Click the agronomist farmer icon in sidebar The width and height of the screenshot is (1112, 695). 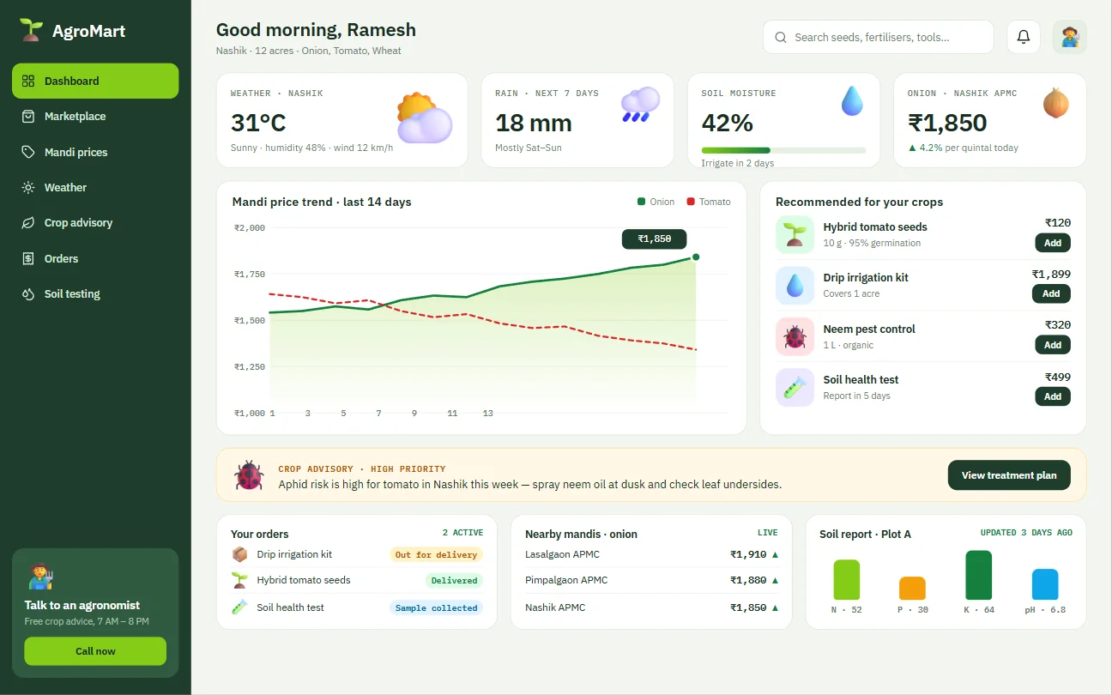[40, 576]
